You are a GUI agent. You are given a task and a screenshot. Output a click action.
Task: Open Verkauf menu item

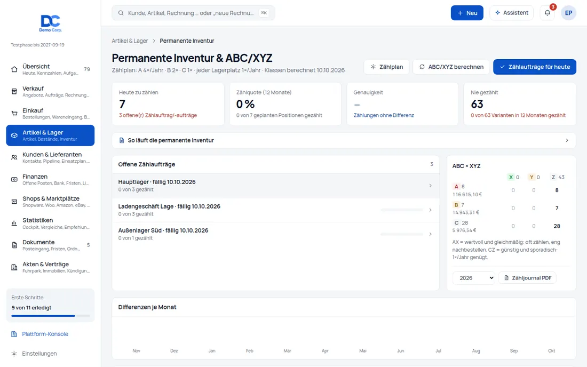50,91
